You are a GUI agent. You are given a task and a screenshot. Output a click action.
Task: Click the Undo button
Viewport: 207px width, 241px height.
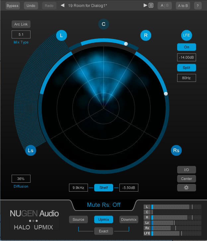[x=31, y=6]
